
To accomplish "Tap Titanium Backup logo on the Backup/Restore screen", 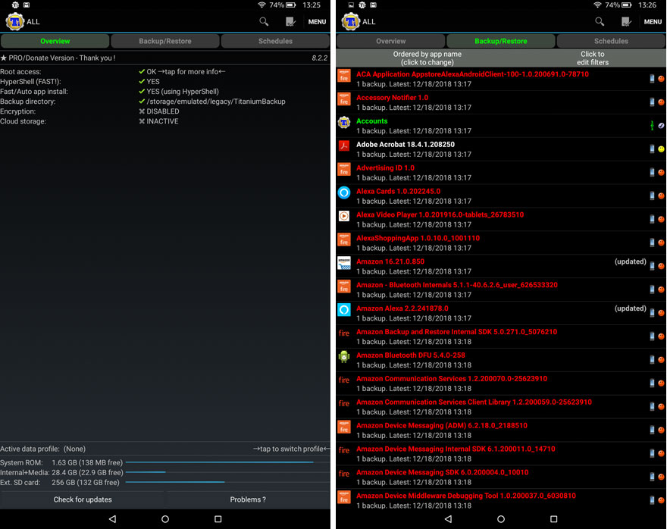I will 351,22.
